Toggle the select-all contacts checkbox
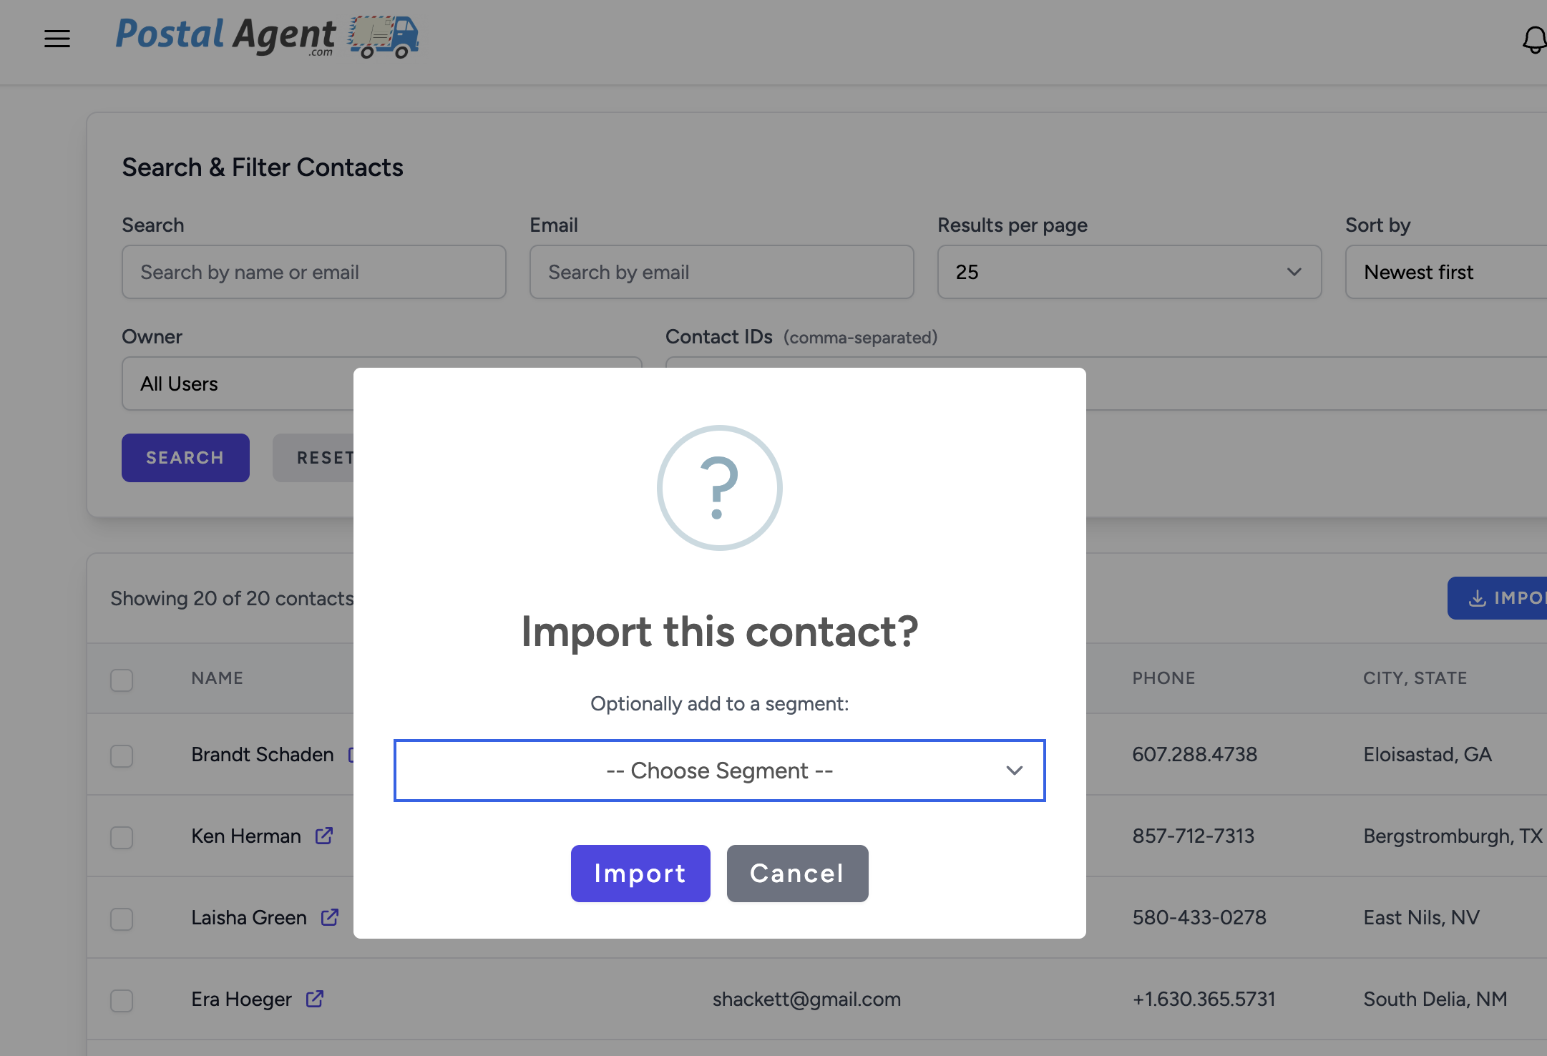This screenshot has height=1056, width=1547. (122, 680)
